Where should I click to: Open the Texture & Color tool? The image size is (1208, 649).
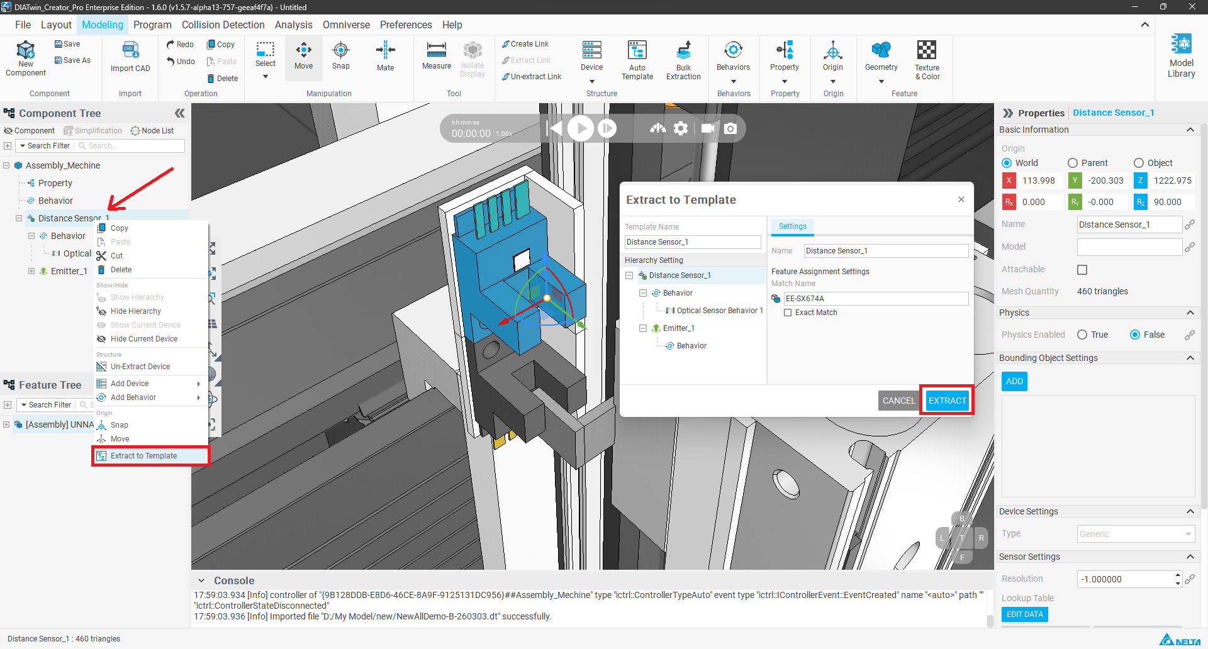tap(927, 60)
